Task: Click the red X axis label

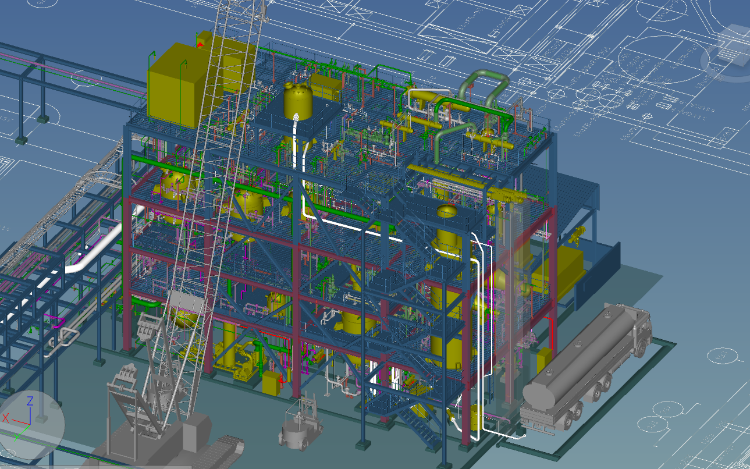Action: (x=5, y=418)
